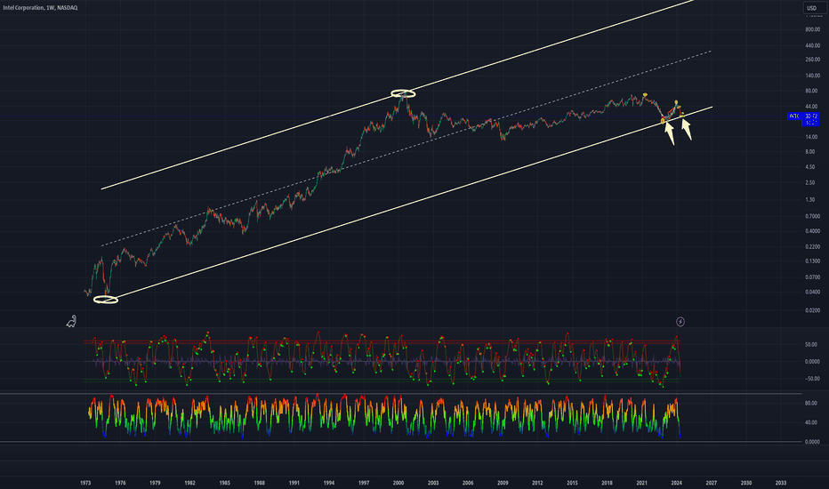Click the 1991 year on time axis
The image size is (829, 489).
click(294, 483)
